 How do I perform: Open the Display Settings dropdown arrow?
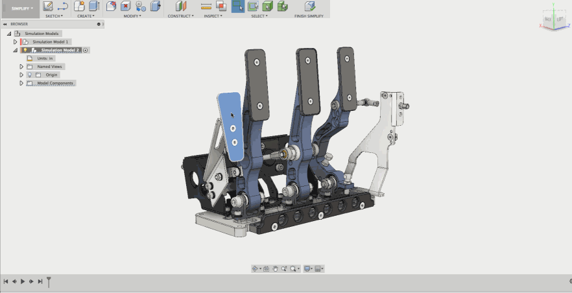coord(312,269)
